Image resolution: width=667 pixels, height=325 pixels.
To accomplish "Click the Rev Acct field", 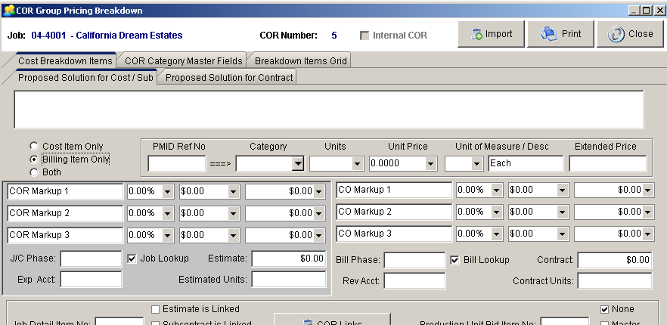I will pyautogui.click(x=414, y=280).
